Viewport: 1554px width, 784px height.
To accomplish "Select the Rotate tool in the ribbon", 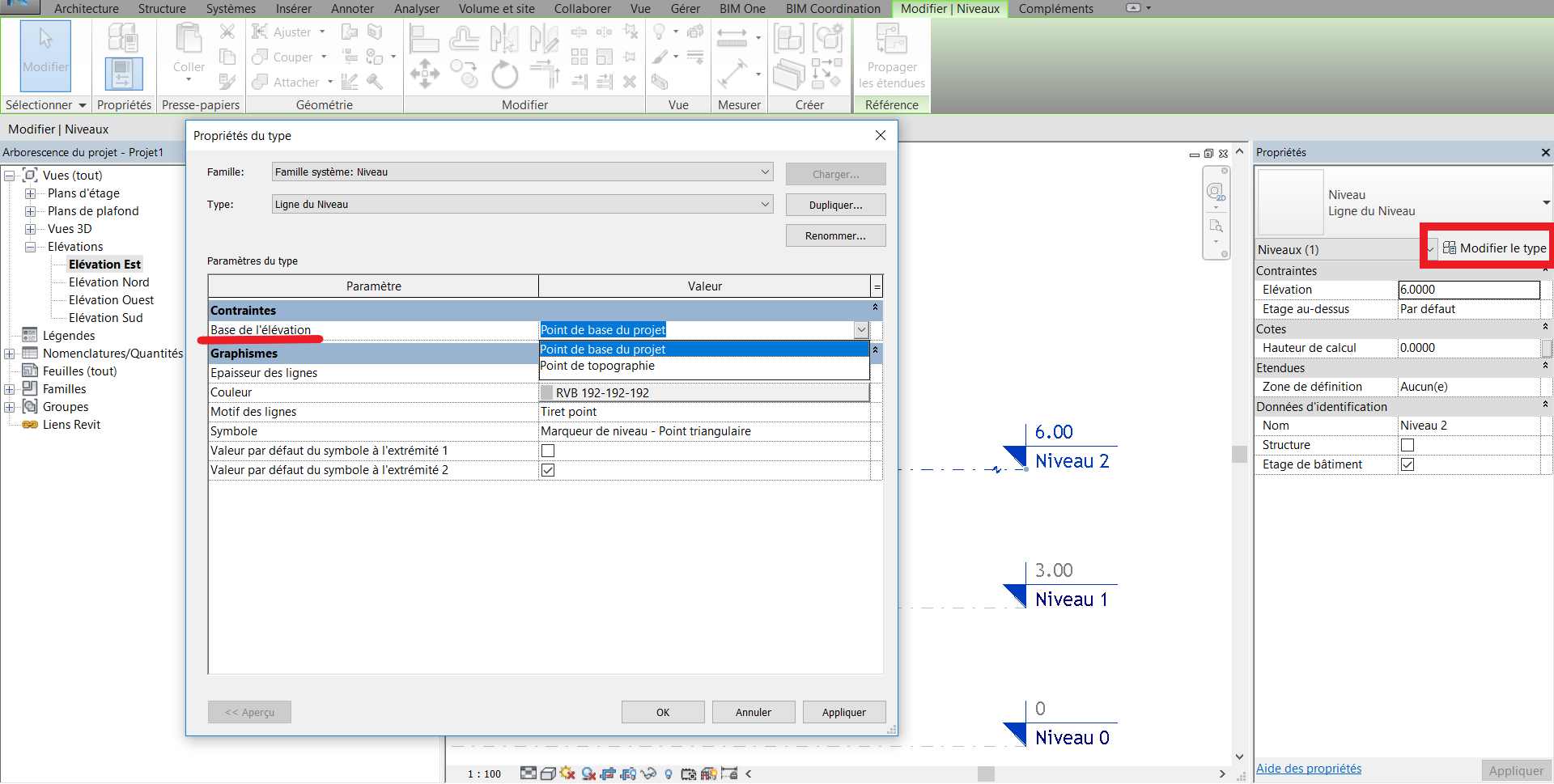I will point(504,75).
